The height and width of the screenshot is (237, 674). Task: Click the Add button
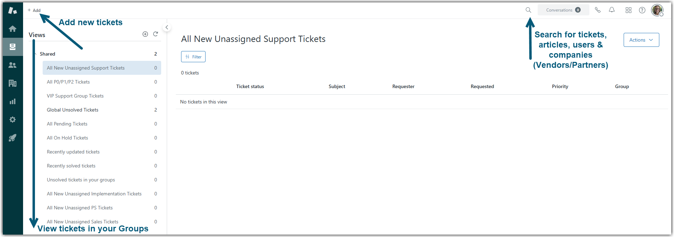[x=34, y=10]
